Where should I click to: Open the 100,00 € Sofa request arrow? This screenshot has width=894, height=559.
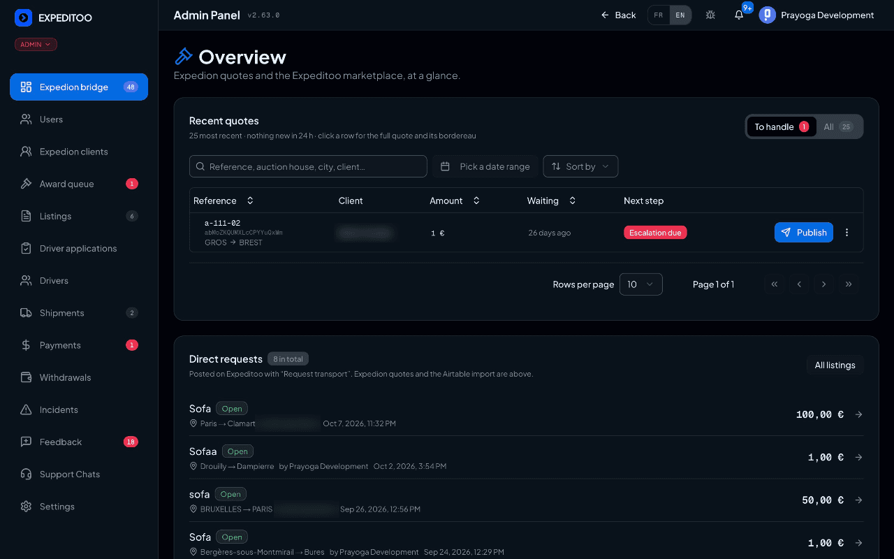click(858, 414)
